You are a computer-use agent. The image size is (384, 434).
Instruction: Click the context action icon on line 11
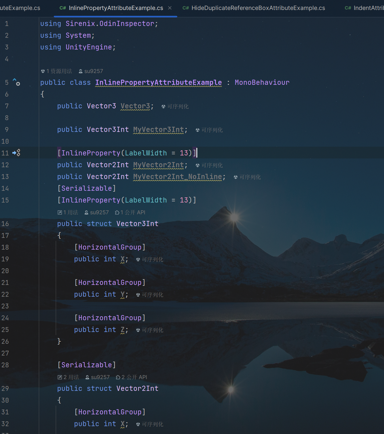click(16, 153)
